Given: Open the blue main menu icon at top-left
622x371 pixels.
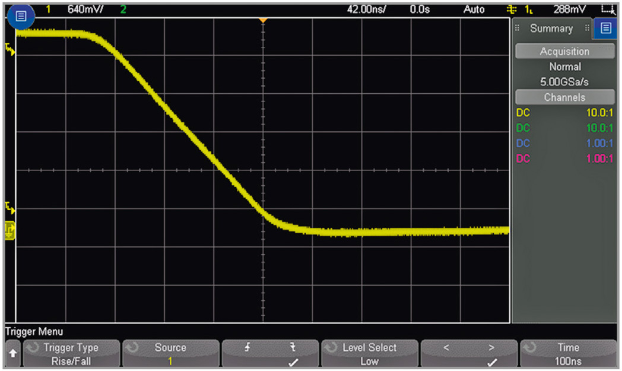Looking at the screenshot, I should pyautogui.click(x=21, y=17).
